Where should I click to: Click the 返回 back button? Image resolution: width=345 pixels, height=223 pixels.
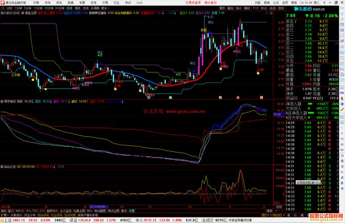coord(281,8)
